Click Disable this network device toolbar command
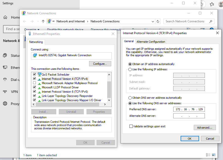This screenshot has width=223, height=160. (x=65, y=29)
